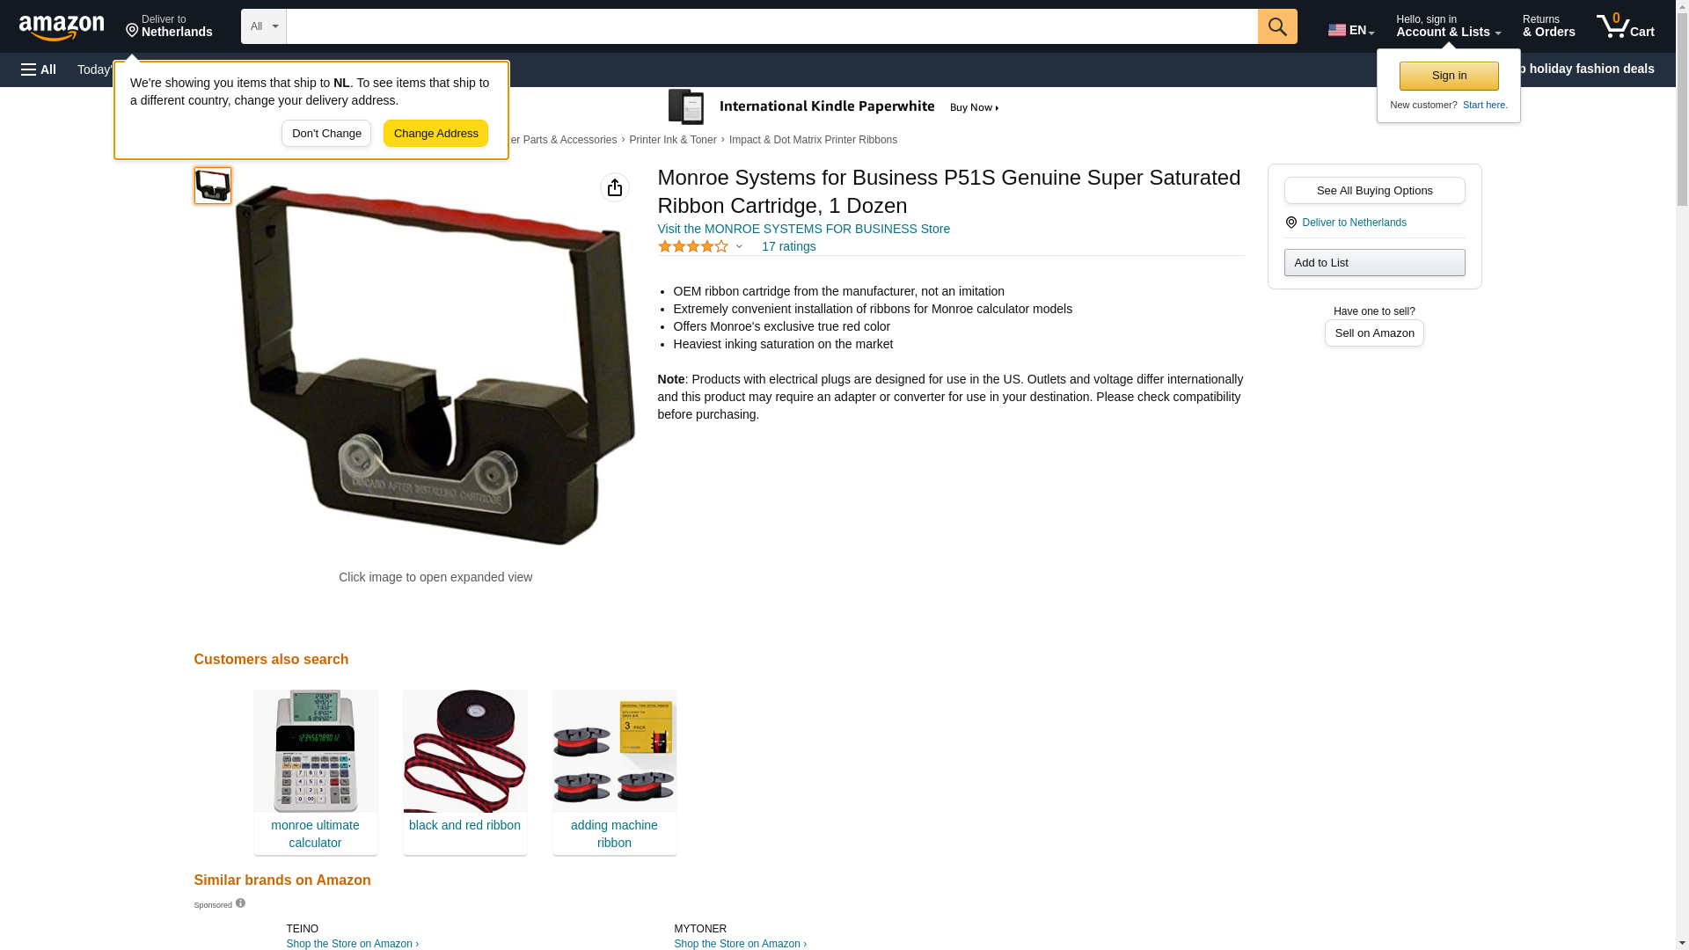Click the share icon on product image
Image resolution: width=1689 pixels, height=950 pixels.
tap(615, 187)
